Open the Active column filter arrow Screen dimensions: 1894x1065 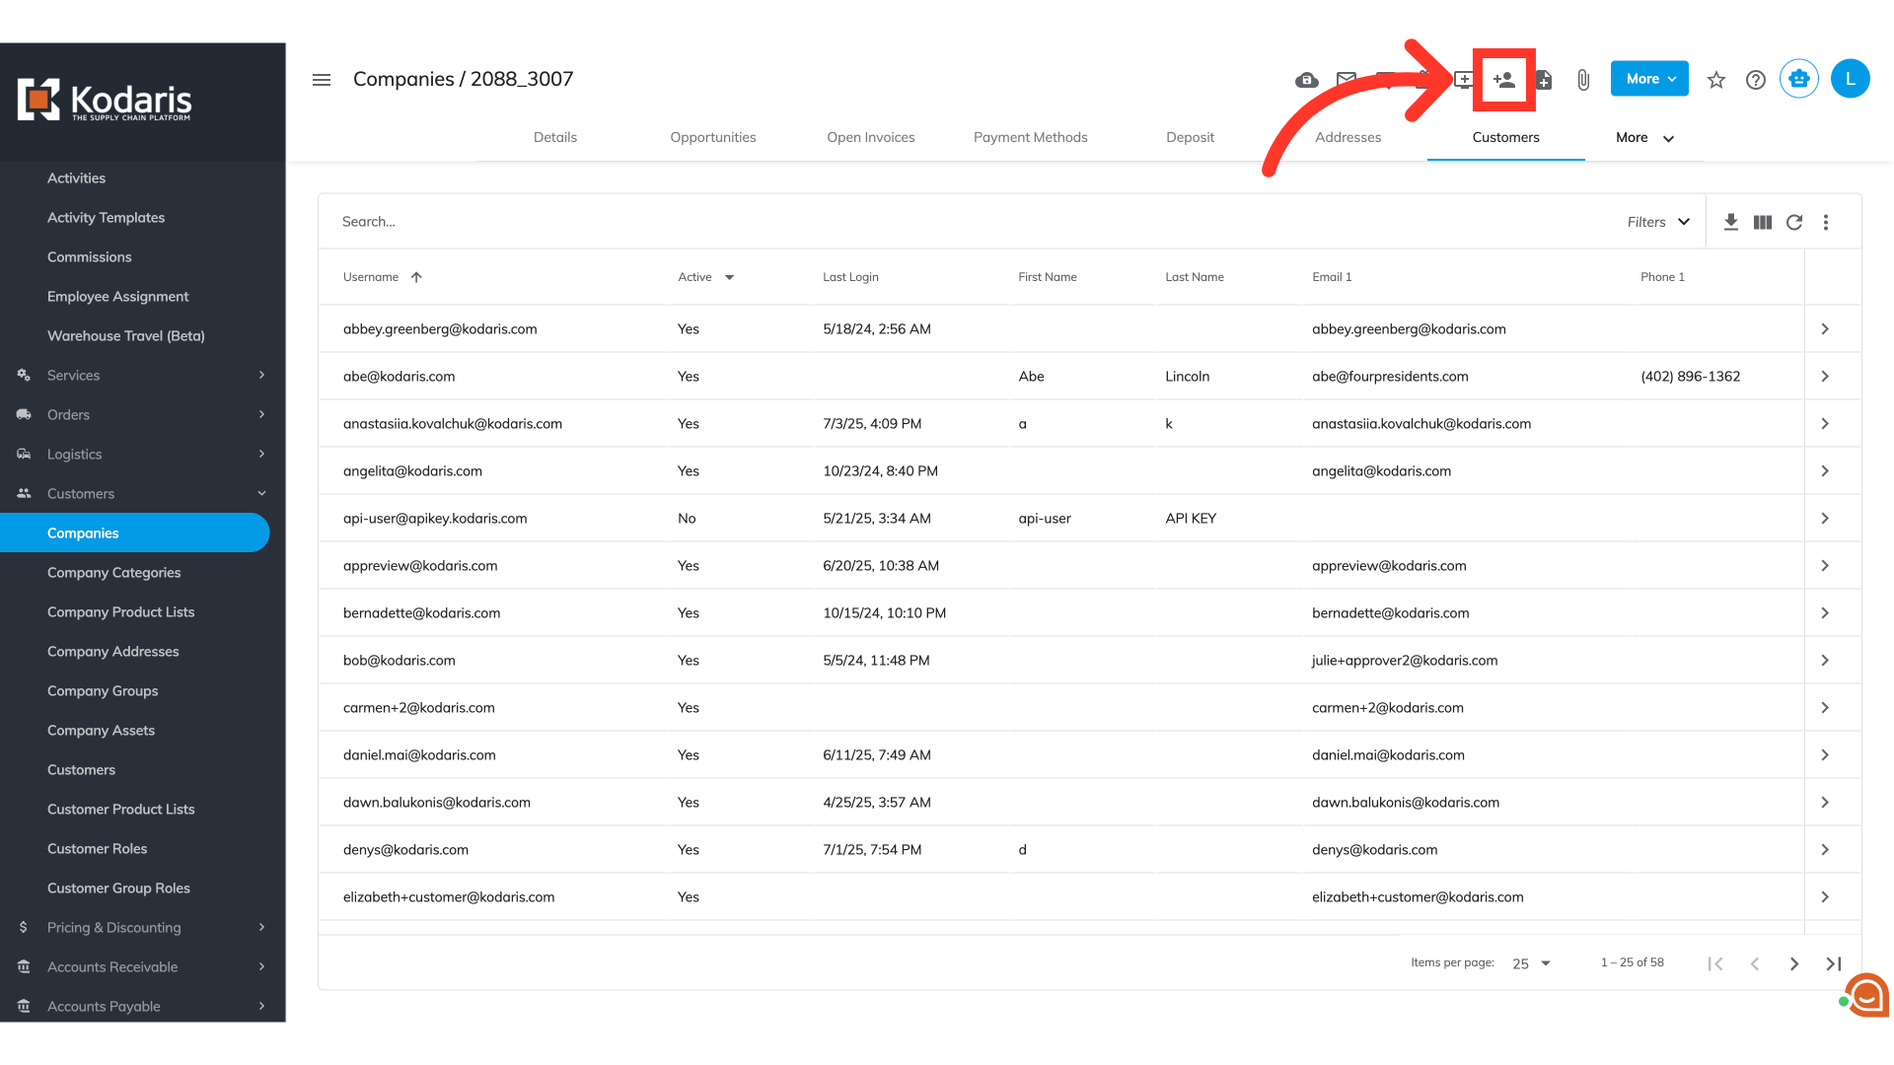tap(729, 277)
